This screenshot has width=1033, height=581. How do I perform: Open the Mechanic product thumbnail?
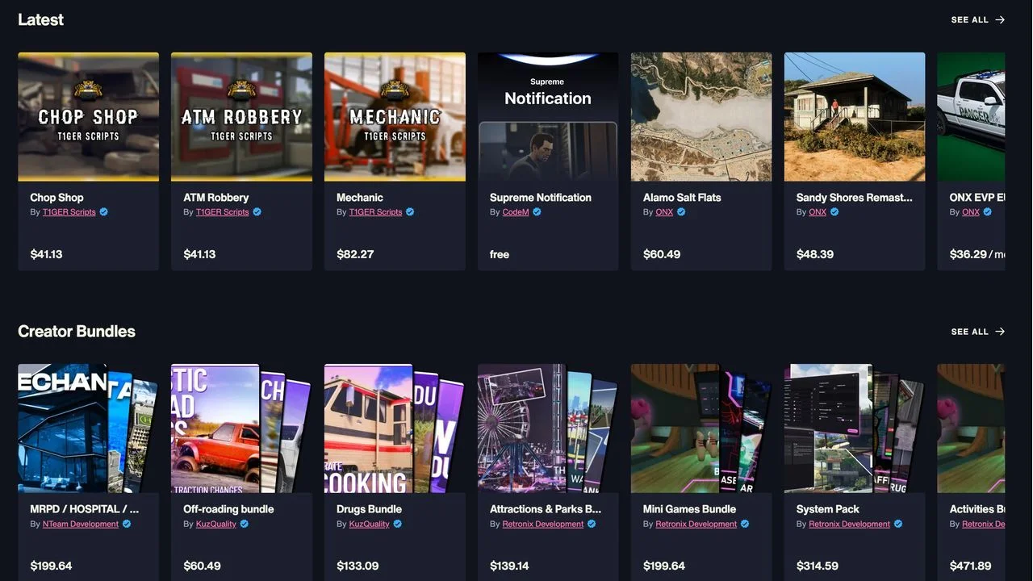tap(395, 117)
